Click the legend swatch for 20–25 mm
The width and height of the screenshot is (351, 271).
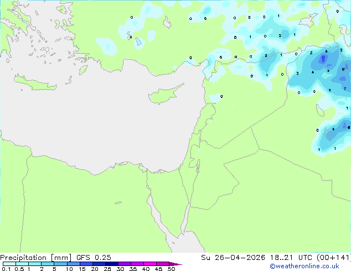click(99, 264)
